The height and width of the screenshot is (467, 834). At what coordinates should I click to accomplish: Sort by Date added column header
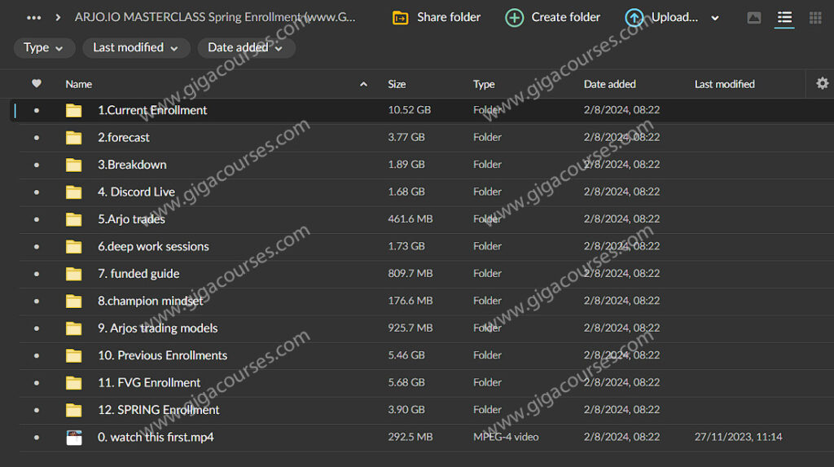click(x=609, y=84)
